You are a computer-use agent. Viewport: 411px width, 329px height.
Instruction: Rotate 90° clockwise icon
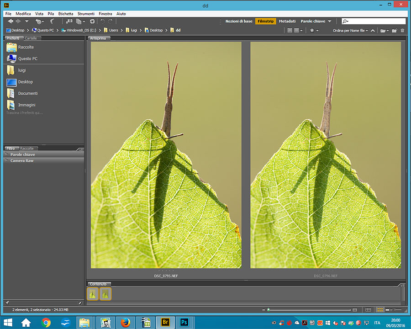(111, 21)
